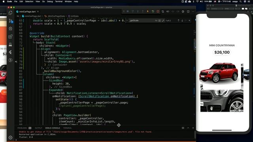Image resolution: width=253 pixels, height=142 pixels.
Task: Open the Source Control view
Action: (11, 21)
